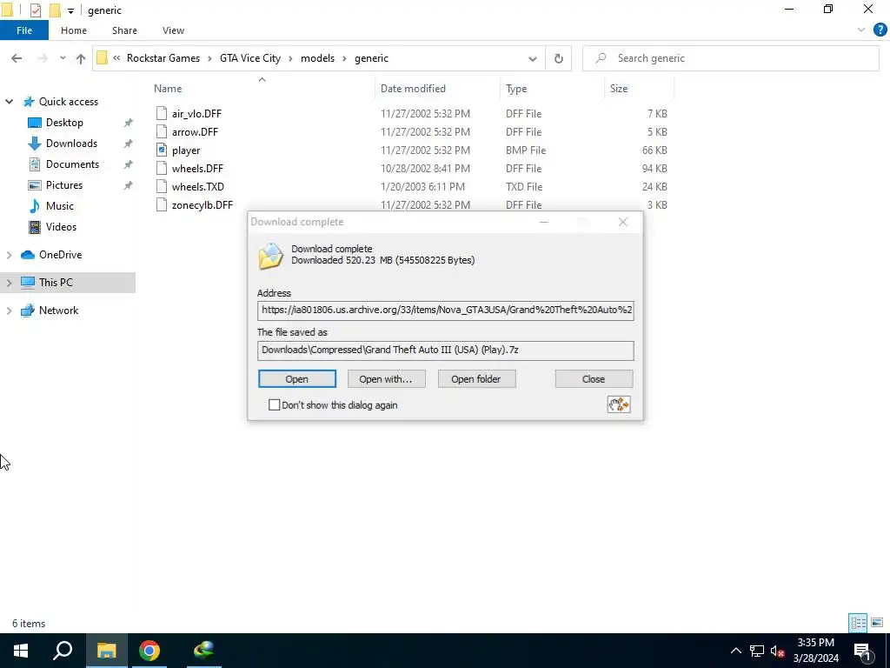Screen dimensions: 890x668
Task: Click the network tray icon
Action: pos(757,651)
